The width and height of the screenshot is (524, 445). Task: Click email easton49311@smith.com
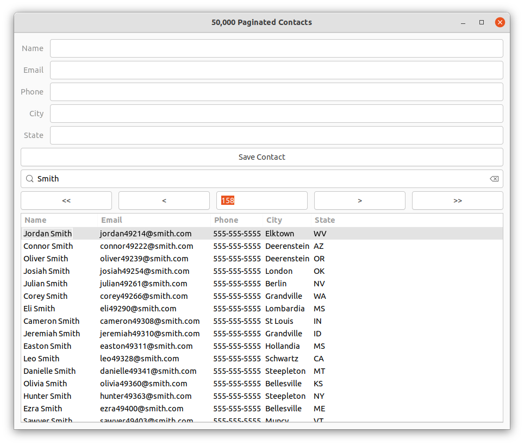(x=146, y=346)
